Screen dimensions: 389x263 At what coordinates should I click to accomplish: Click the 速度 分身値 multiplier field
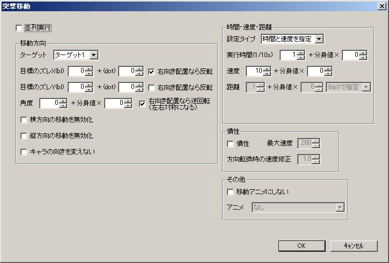[x=316, y=71]
